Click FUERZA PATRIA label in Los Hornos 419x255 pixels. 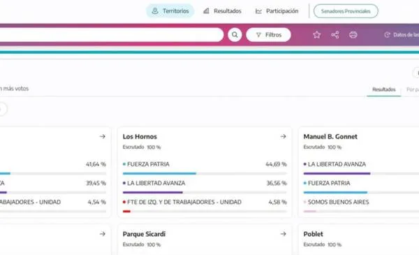[148, 164]
